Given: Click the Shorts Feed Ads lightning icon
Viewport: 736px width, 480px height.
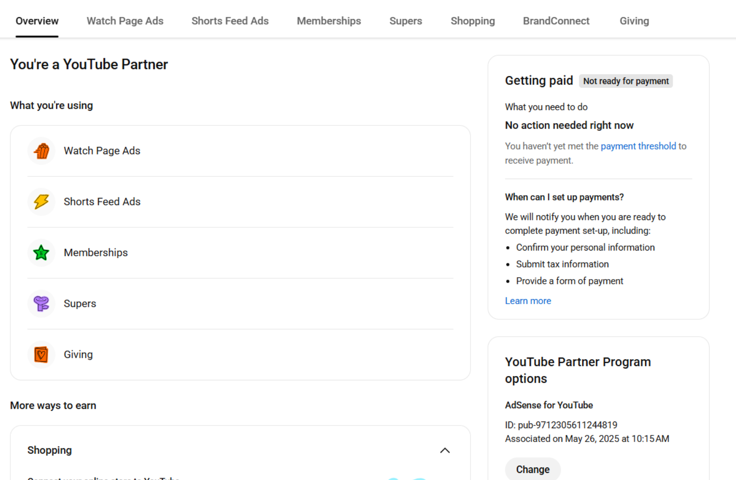Looking at the screenshot, I should click(x=42, y=202).
